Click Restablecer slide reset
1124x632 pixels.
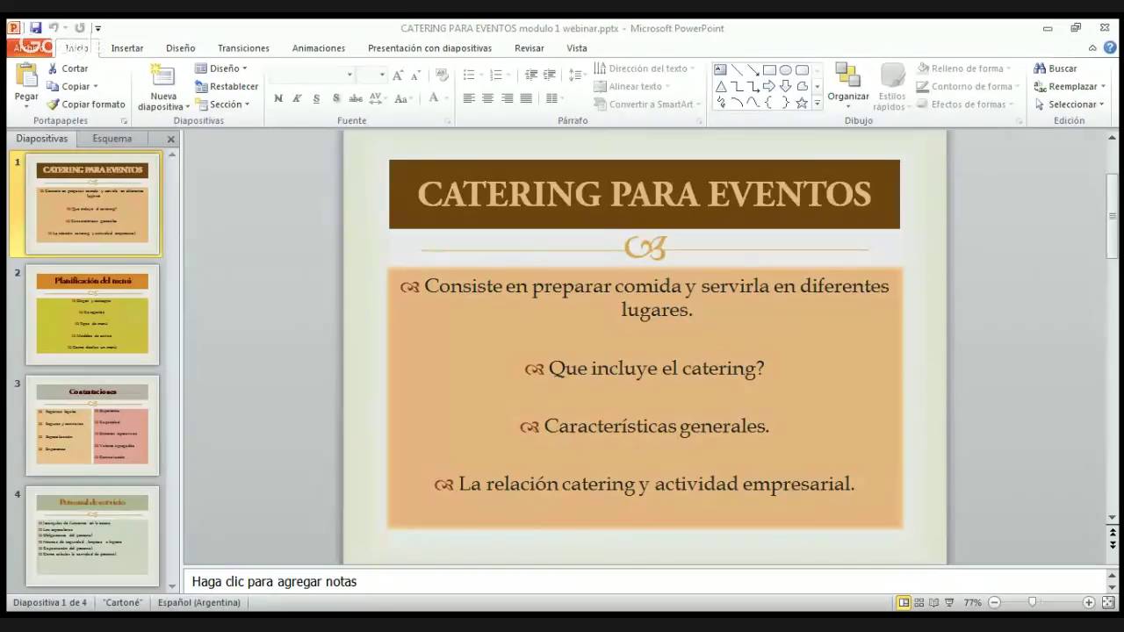(x=227, y=86)
